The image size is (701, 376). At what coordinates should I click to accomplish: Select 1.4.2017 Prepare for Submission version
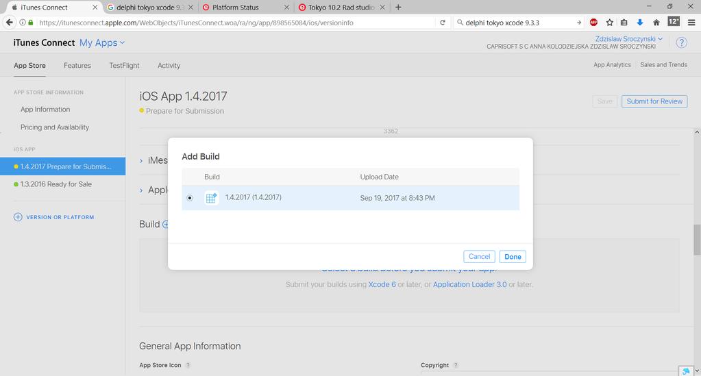point(62,166)
